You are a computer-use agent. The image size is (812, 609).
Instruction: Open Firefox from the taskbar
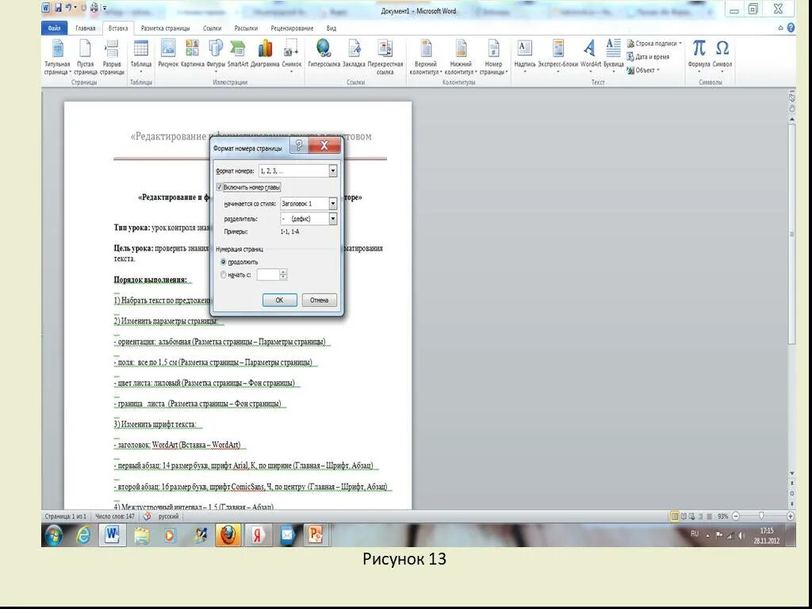pos(228,535)
